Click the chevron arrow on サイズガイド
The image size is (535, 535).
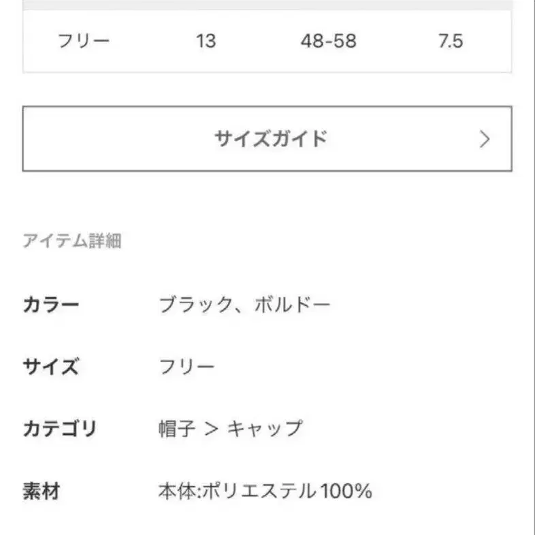484,140
